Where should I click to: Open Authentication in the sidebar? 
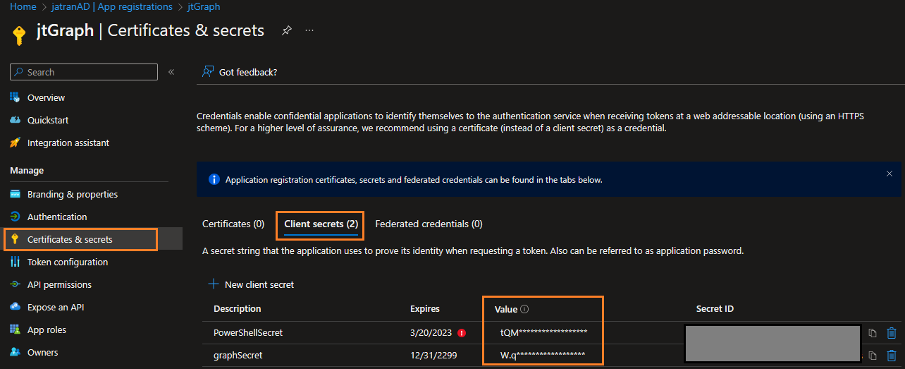coord(57,217)
